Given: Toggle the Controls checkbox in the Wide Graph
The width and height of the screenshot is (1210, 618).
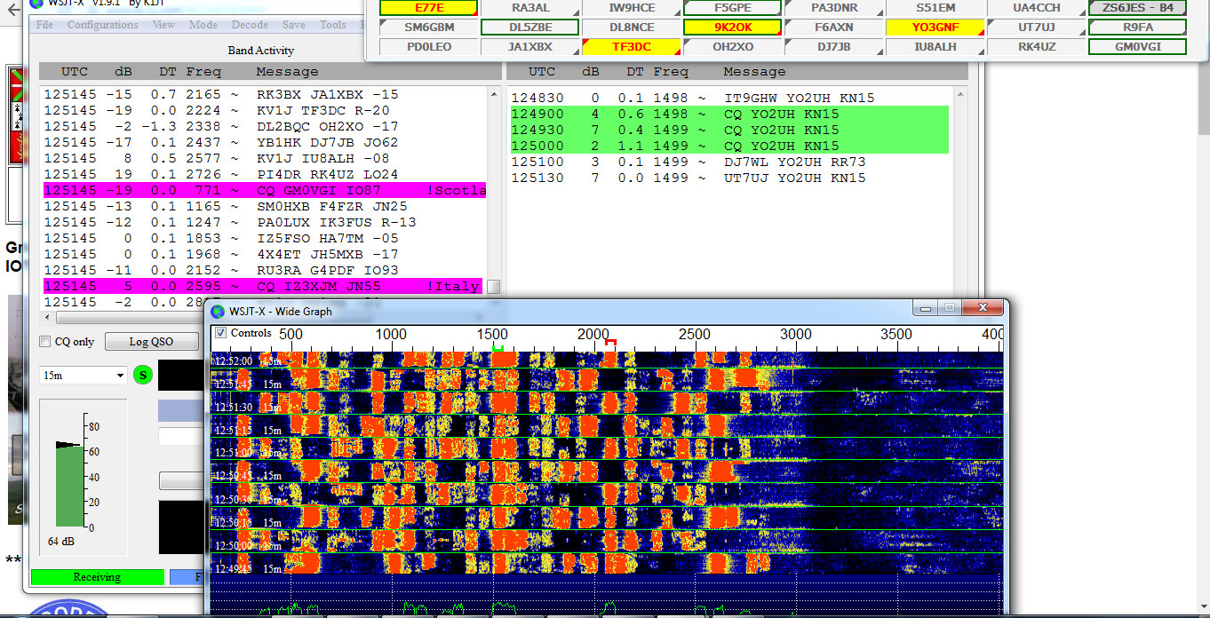Looking at the screenshot, I should (x=219, y=334).
